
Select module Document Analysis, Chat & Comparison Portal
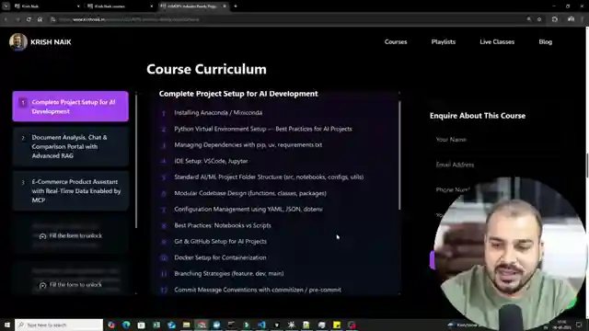click(x=70, y=146)
